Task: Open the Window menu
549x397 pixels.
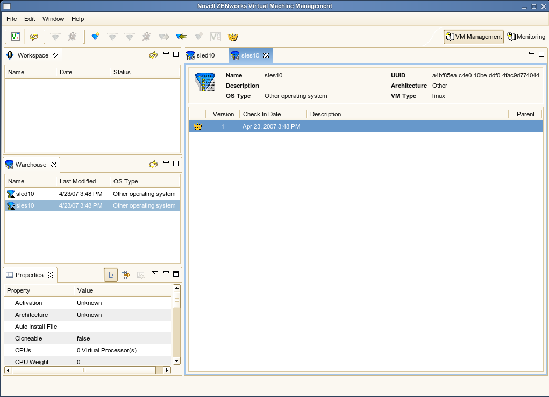Action: [53, 19]
